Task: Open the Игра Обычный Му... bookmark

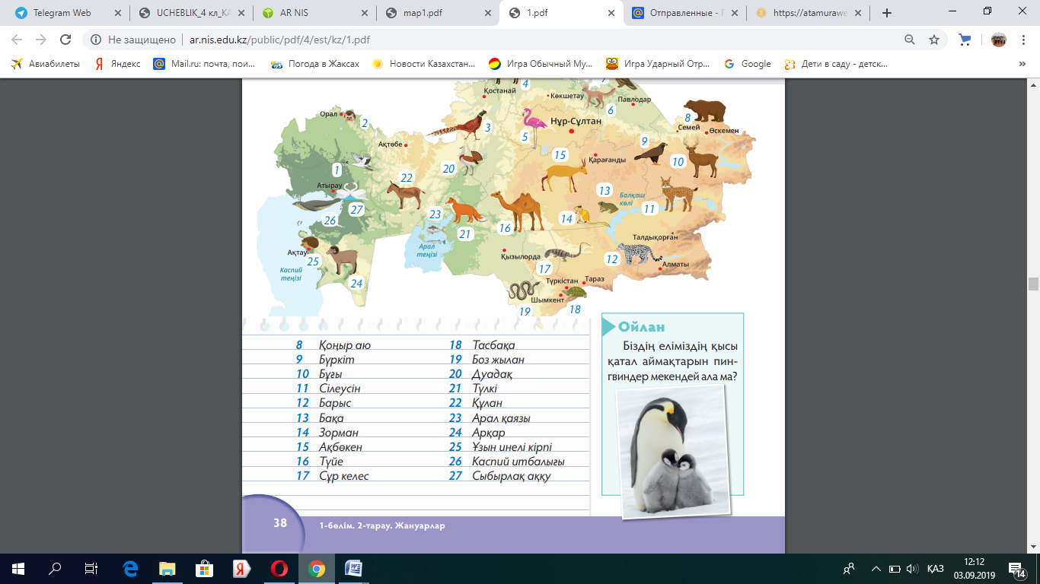Action: [x=541, y=64]
